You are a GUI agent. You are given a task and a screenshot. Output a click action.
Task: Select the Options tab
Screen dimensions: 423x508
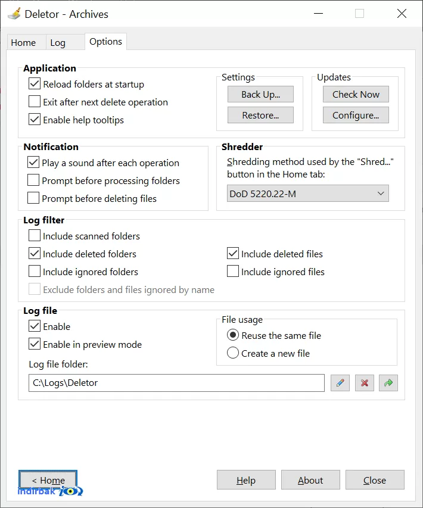coord(105,42)
